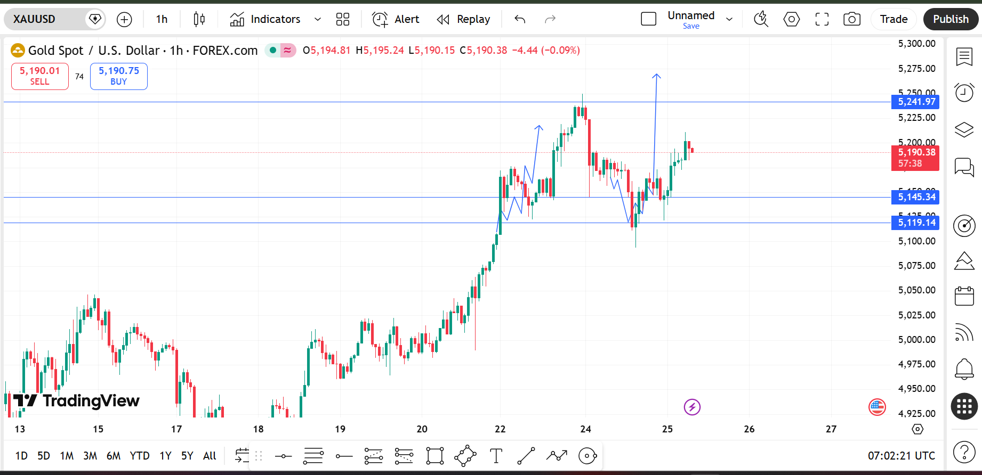Toggle the pink approximately-equal data indicator

click(288, 51)
